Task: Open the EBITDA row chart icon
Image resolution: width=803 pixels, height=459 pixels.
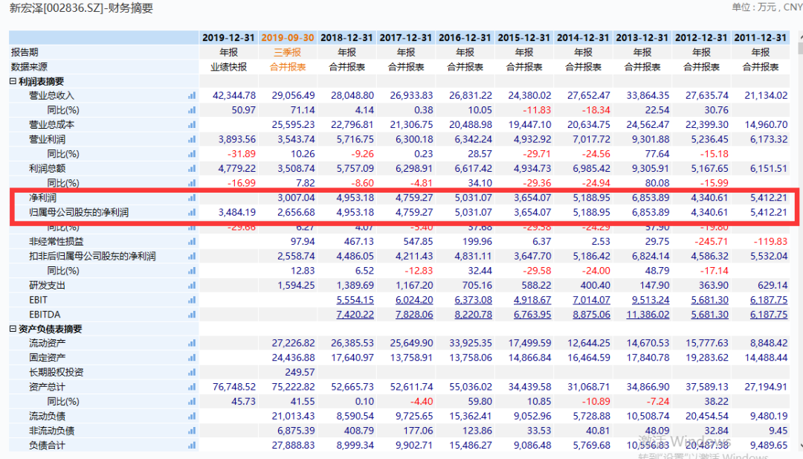Action: tap(192, 315)
